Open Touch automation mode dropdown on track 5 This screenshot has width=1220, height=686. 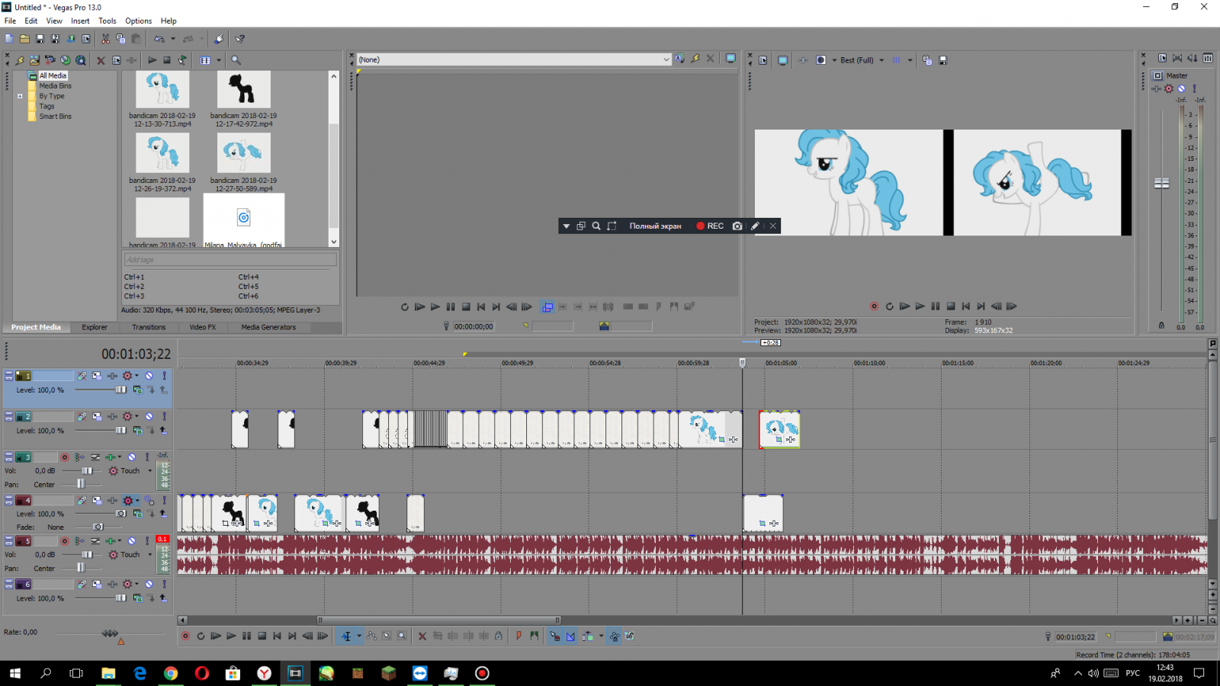(x=150, y=555)
